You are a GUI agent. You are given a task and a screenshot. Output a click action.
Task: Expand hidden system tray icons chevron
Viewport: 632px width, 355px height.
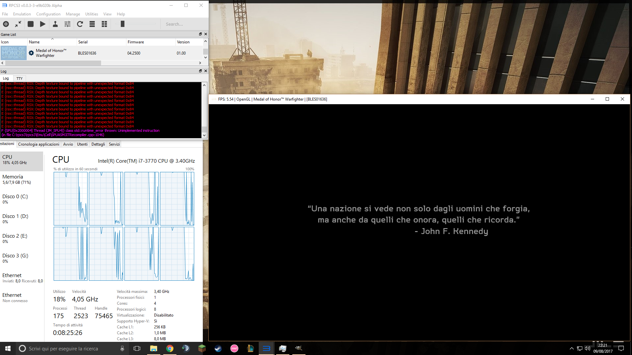571,348
